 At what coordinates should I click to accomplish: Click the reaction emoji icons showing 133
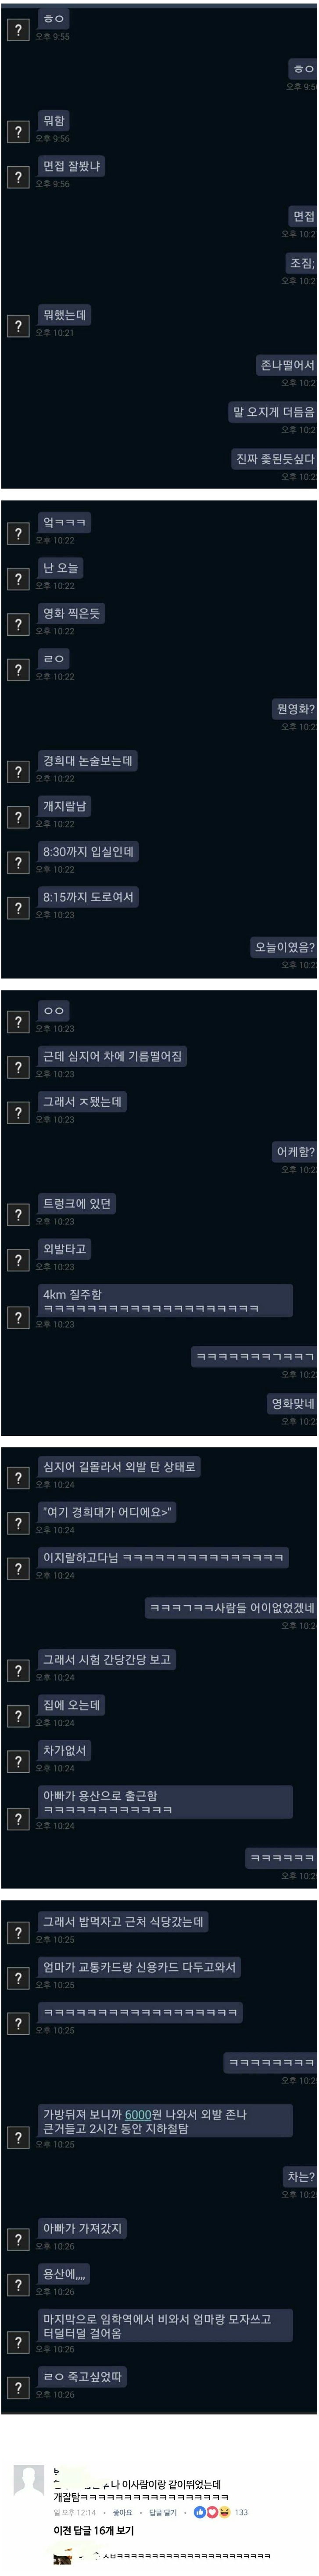(x=212, y=2511)
